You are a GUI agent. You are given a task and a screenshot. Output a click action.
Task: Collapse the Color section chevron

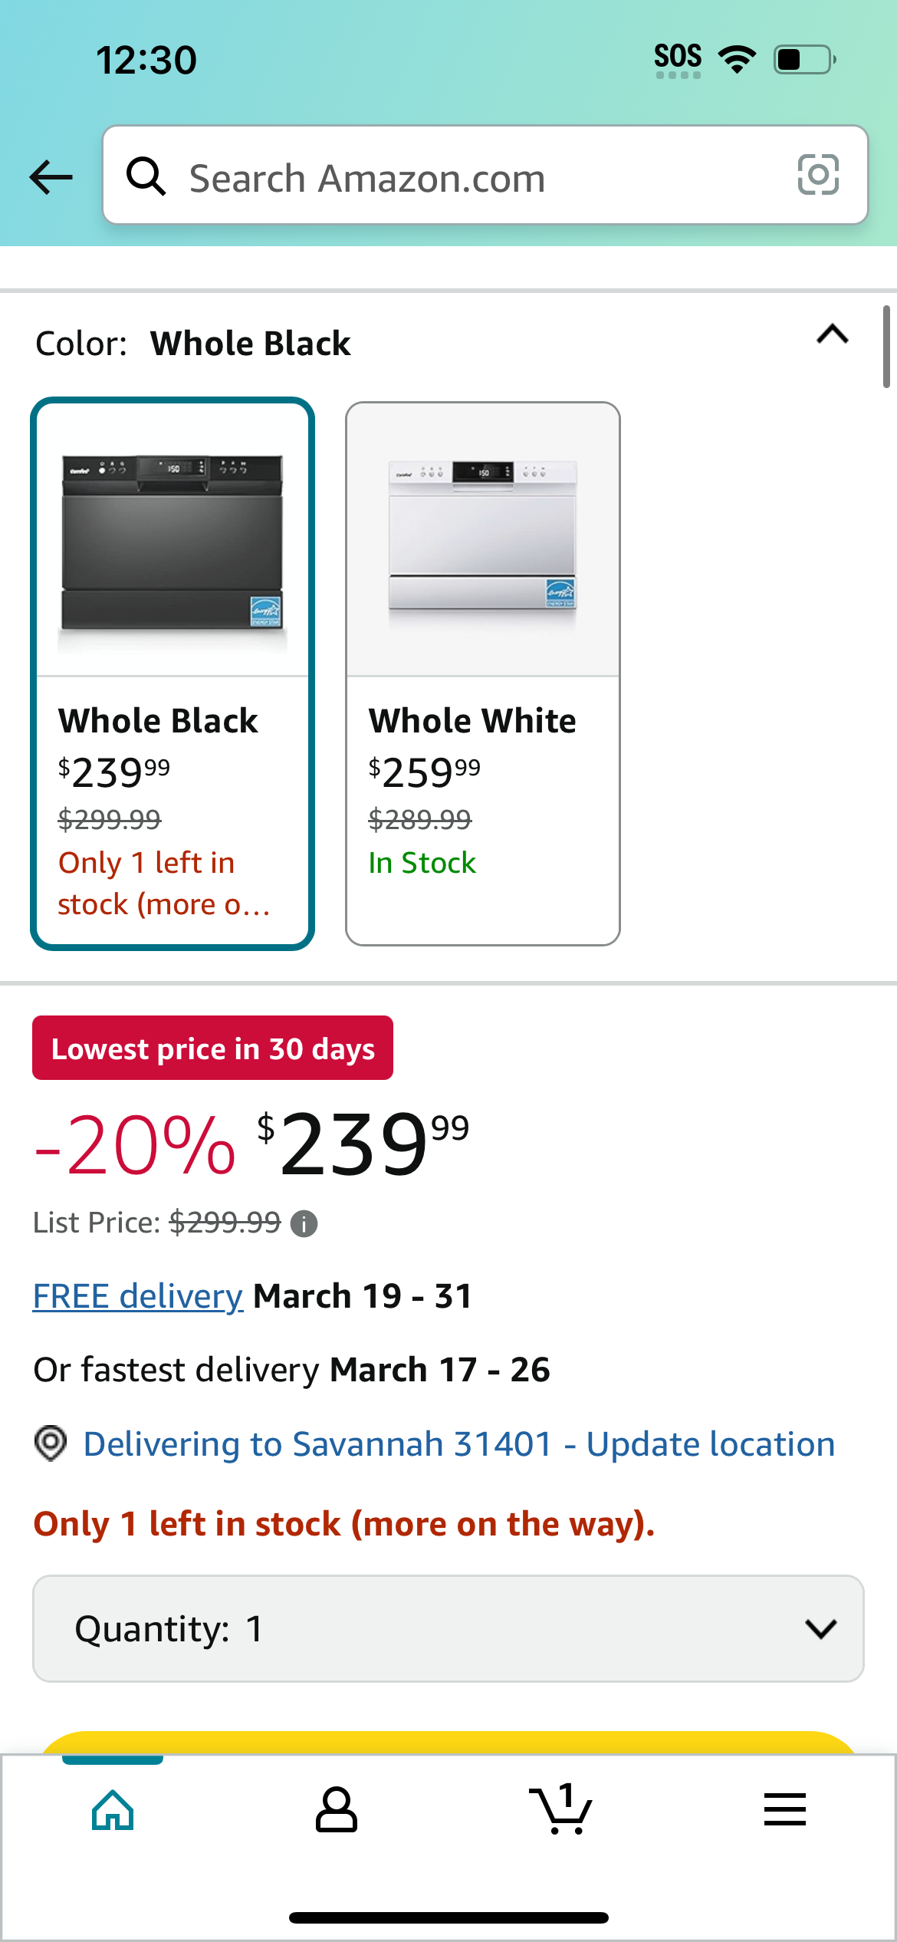click(x=833, y=334)
